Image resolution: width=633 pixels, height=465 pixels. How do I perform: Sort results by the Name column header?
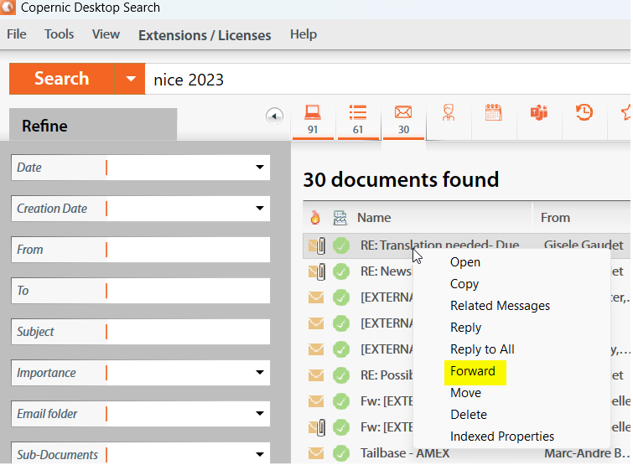click(374, 218)
